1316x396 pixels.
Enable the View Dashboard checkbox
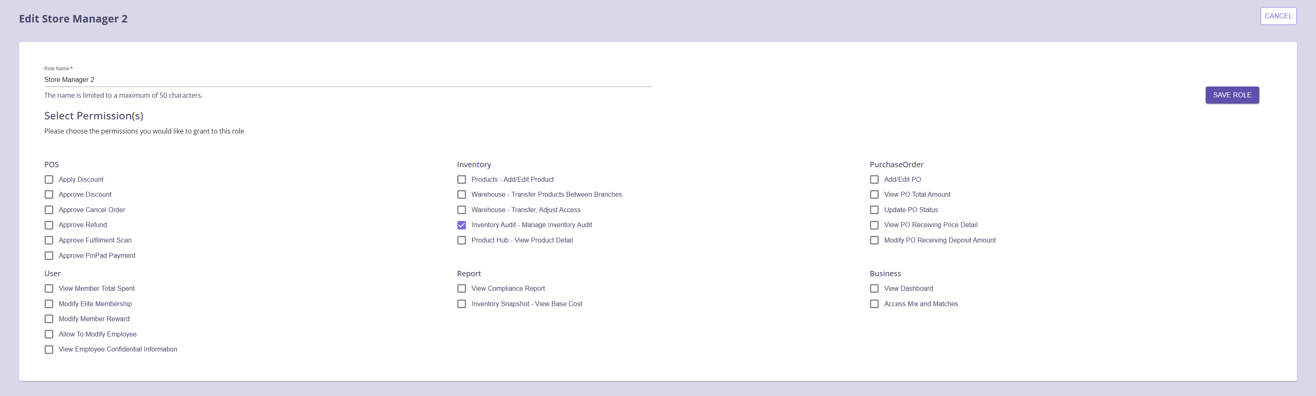(x=875, y=288)
